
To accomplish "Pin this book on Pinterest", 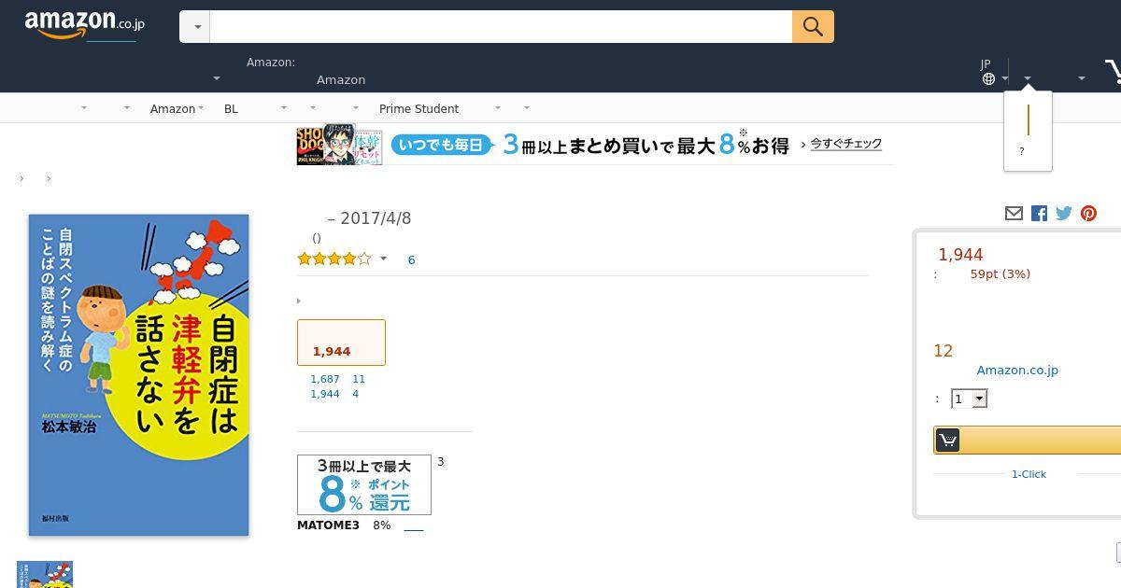I will (x=1088, y=214).
